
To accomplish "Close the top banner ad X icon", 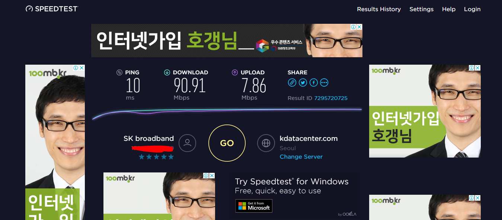I will [x=359, y=27].
